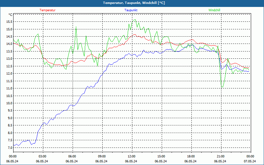Screen dimensions: 264x165
Task: Click the 12,5 y-axis value
Action: point(10,66)
